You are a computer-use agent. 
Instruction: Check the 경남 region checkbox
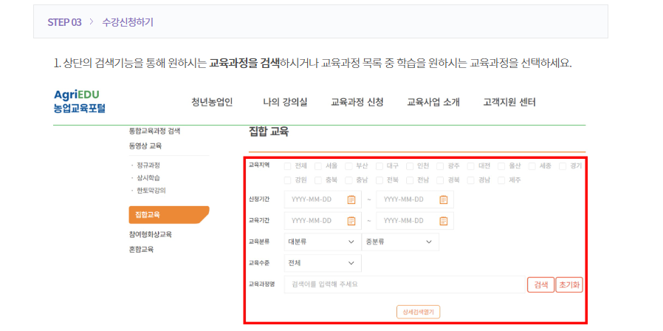coord(470,180)
